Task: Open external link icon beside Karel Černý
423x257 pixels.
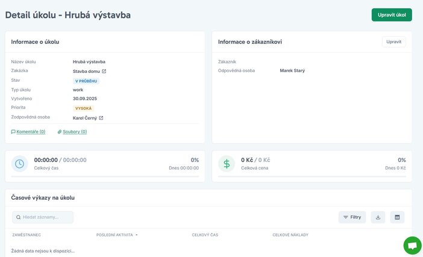Action: (x=101, y=118)
